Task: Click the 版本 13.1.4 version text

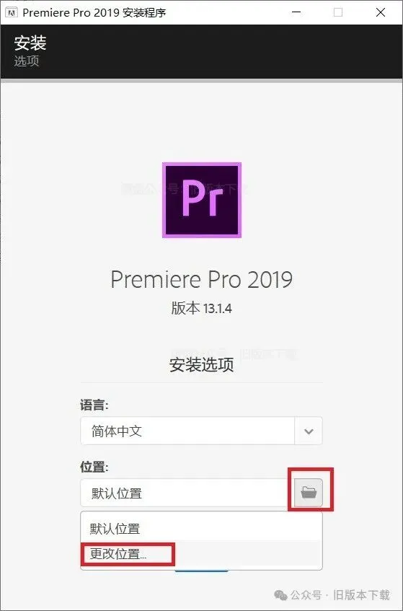Action: [201, 308]
